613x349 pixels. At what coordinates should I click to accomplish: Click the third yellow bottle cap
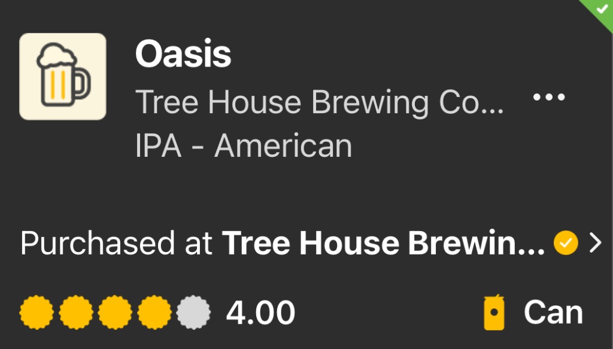pos(116,313)
